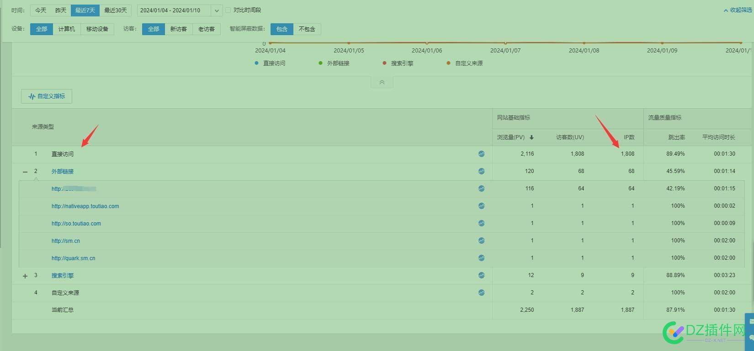This screenshot has width=754, height=351.
Task: Open trend chart icon for 外部链接 row
Action: [x=481, y=171]
